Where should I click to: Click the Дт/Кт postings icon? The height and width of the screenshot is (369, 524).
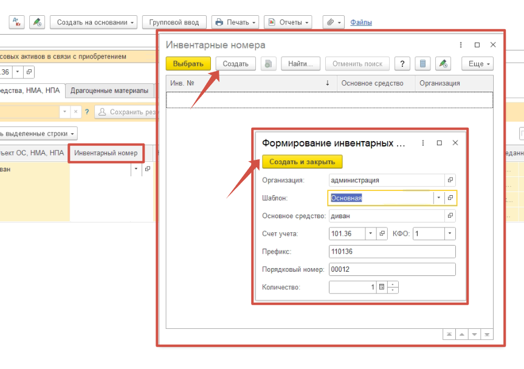(16, 22)
